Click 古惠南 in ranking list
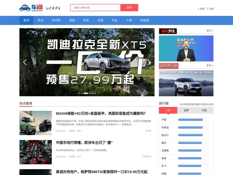The height and width of the screenshot is (175, 233). [165, 150]
